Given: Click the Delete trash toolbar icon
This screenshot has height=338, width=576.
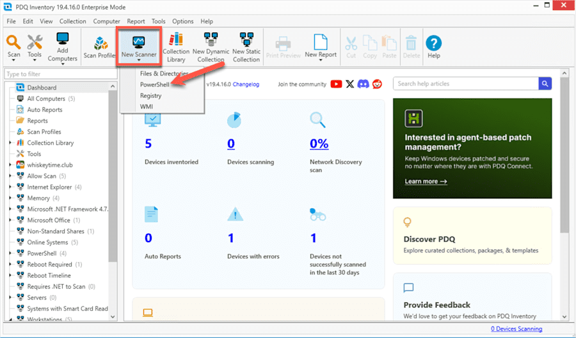Looking at the screenshot, I should click(x=411, y=43).
